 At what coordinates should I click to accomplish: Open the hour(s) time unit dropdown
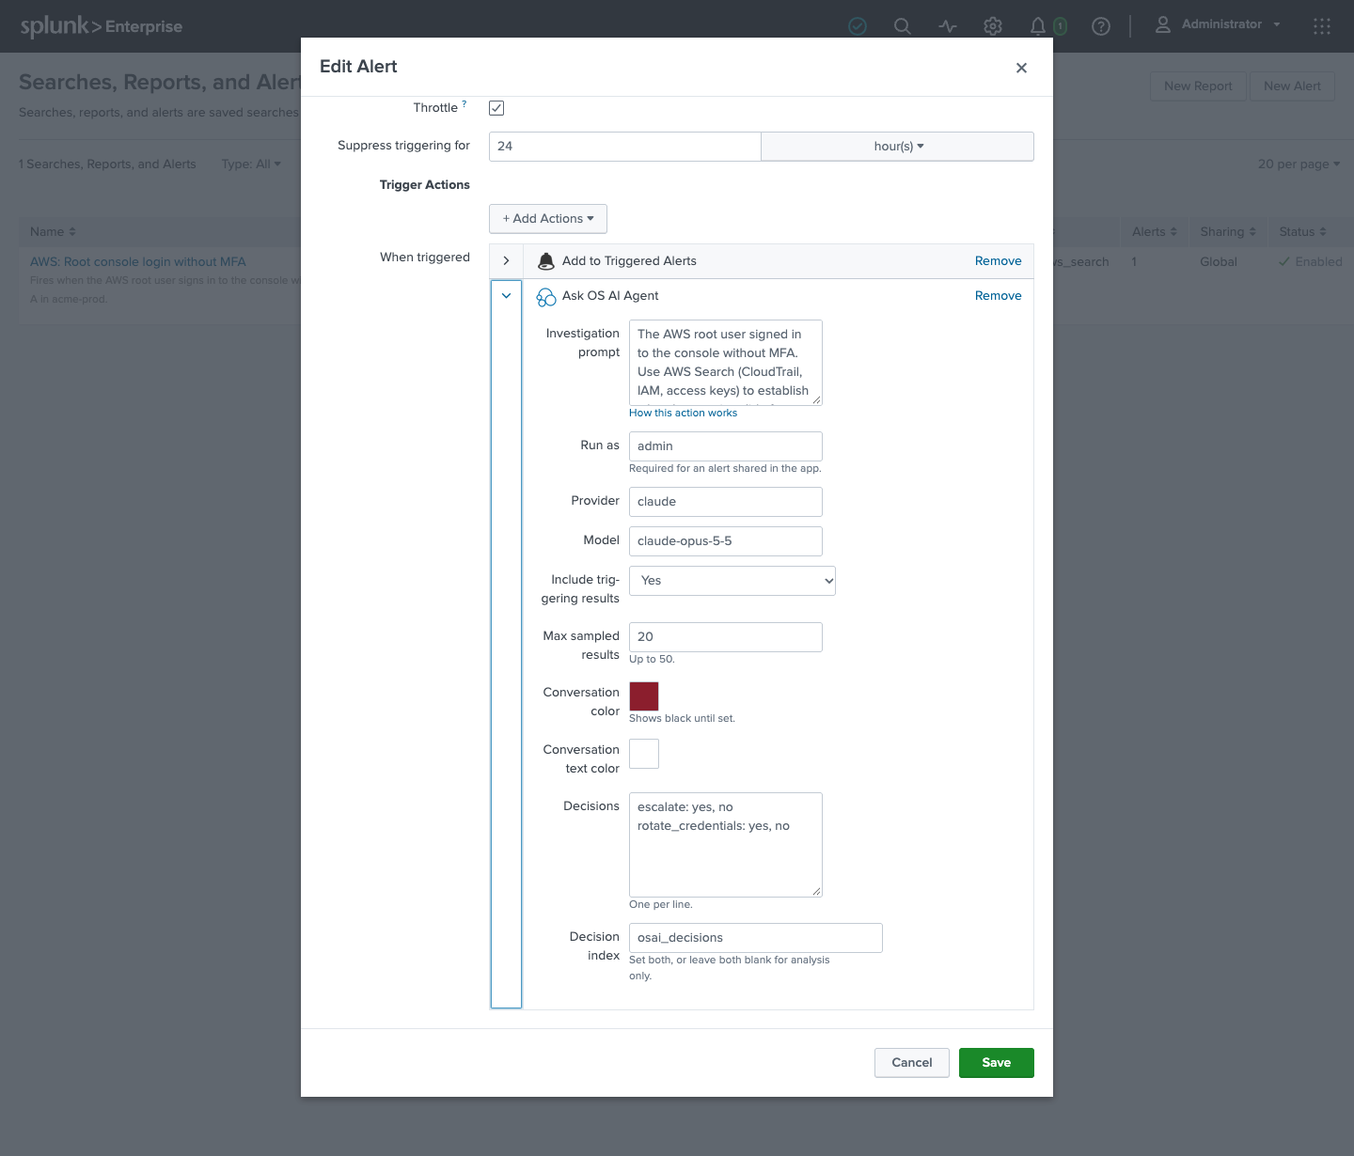(x=897, y=147)
